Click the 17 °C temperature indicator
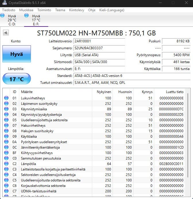This screenshot has height=199, width=193. 17,79
